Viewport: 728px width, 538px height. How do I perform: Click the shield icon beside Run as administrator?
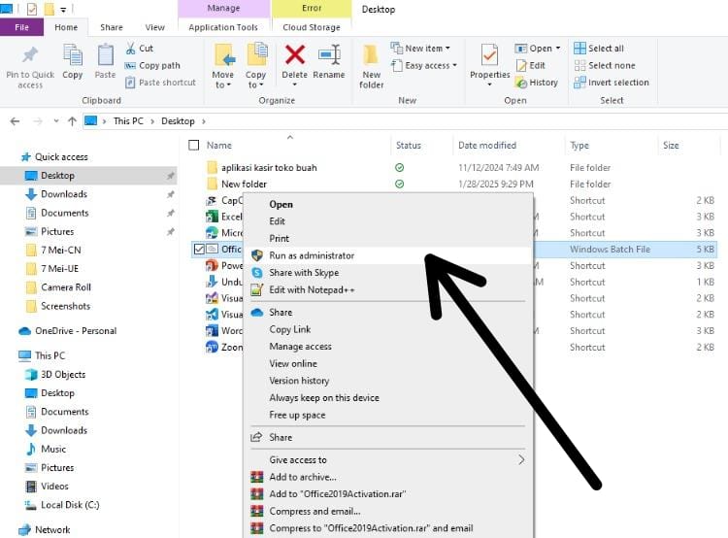257,255
